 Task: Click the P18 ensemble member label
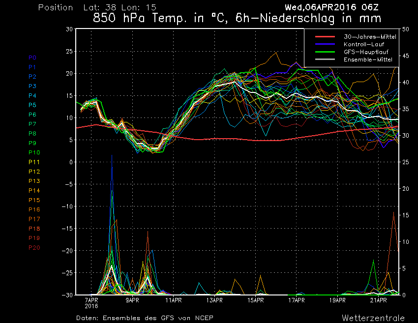click(x=34, y=229)
